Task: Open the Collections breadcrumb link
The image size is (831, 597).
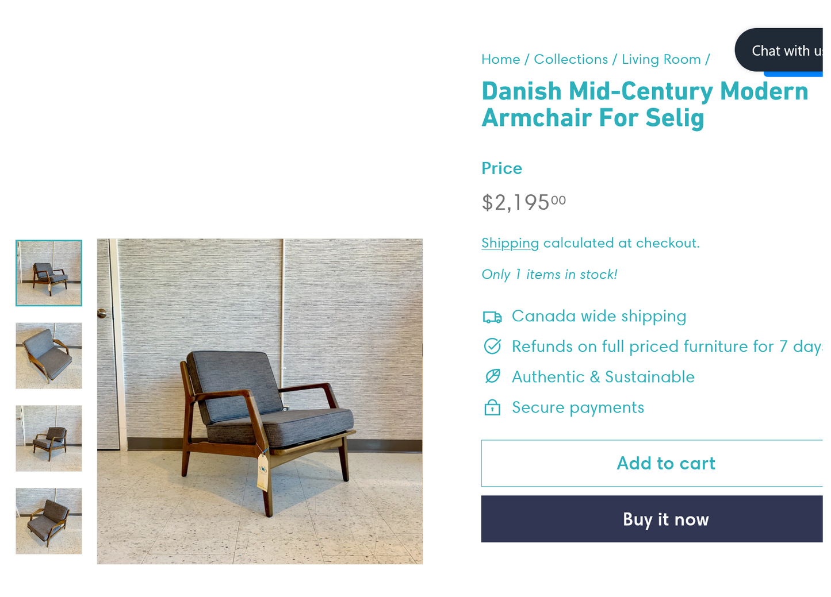Action: pos(570,59)
